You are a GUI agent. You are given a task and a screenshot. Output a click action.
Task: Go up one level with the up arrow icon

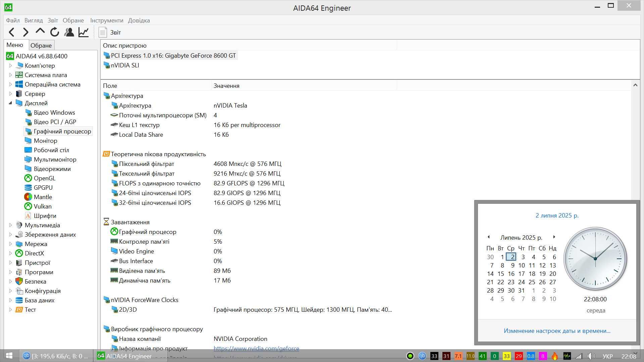40,32
